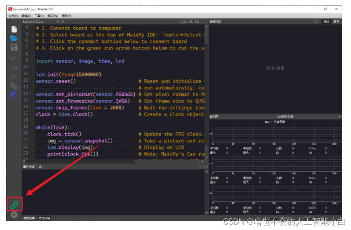Click the run script play button
This screenshot has width=351, height=230.
[x=14, y=214]
